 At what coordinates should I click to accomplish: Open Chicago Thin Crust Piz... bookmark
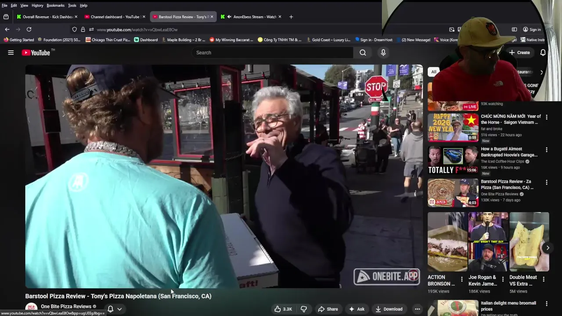coord(108,39)
